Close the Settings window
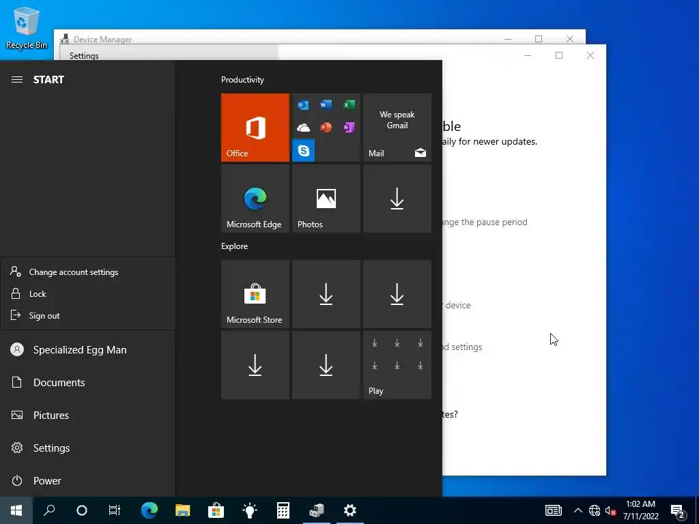Screen dimensions: 699x524 point(590,55)
